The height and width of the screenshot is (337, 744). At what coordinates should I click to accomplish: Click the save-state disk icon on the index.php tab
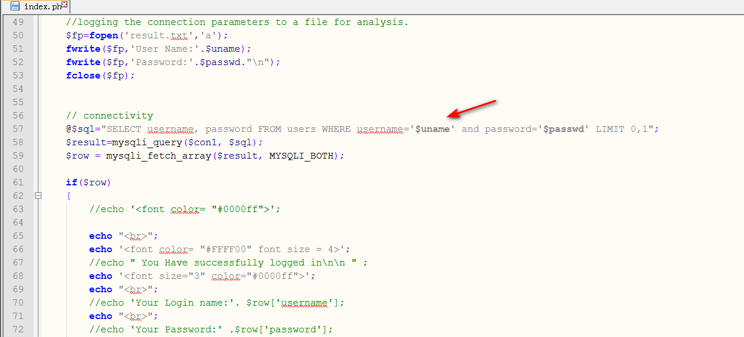point(15,6)
